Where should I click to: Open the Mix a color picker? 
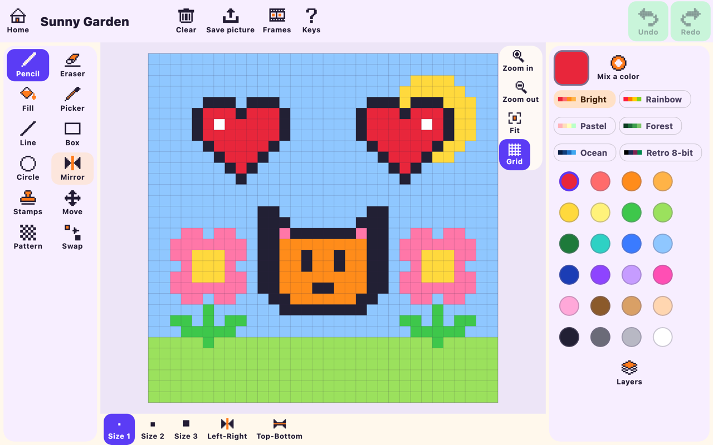[x=618, y=68]
